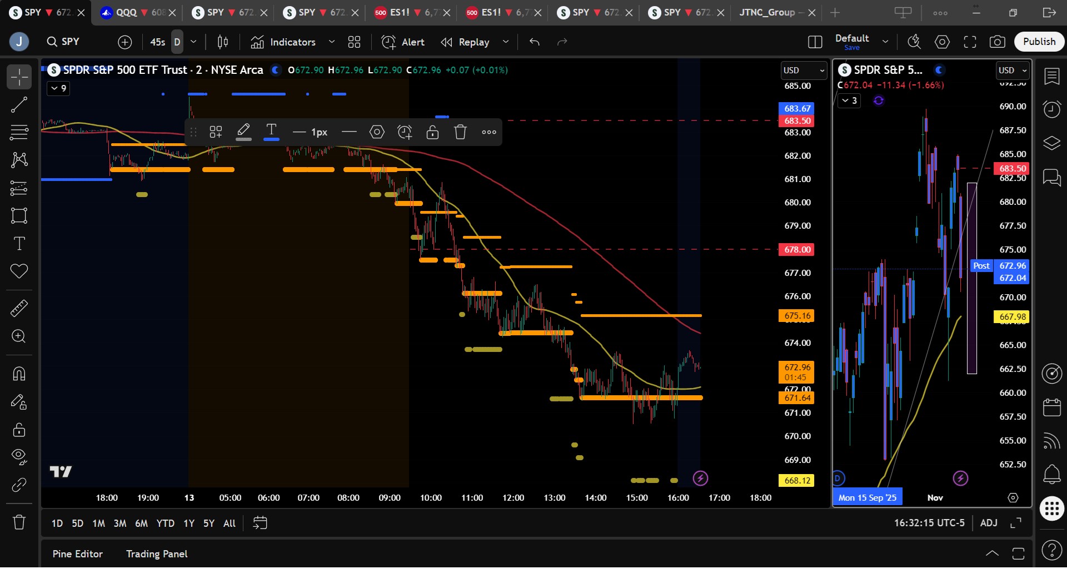
Task: Expand favorite indicators dropdown arrow
Action: tap(332, 42)
